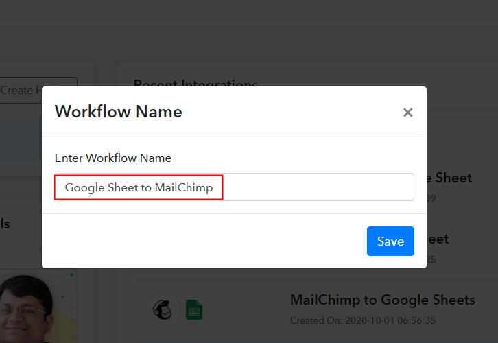498x343 pixels.
Task: Click the left panel heading ending 'ls'
Action: (x=5, y=224)
